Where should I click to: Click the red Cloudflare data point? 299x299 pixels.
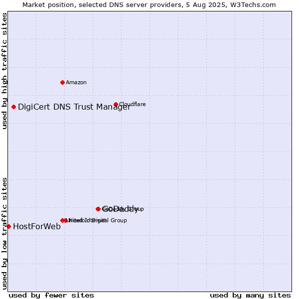[116, 104]
